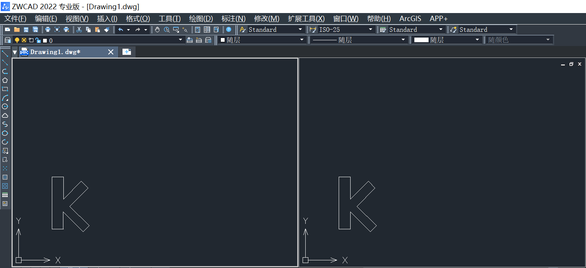Toggle layer 0 lock padlock icon
This screenshot has height=268, width=586.
tap(38, 40)
